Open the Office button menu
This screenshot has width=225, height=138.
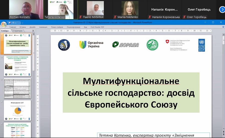click(x=4, y=24)
